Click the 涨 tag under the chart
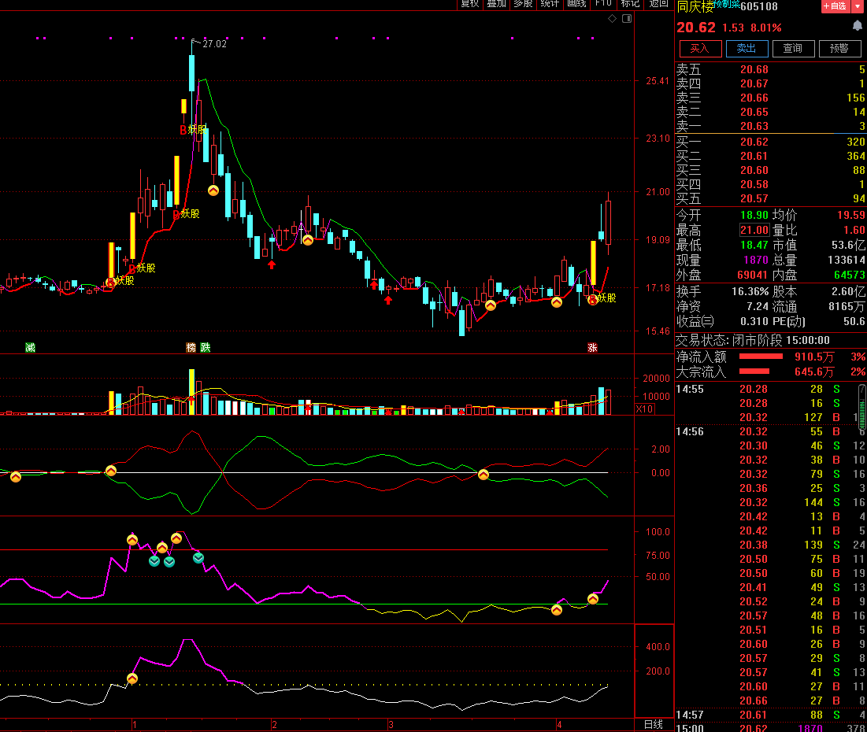Screen dimensions: 867x732 [592, 348]
